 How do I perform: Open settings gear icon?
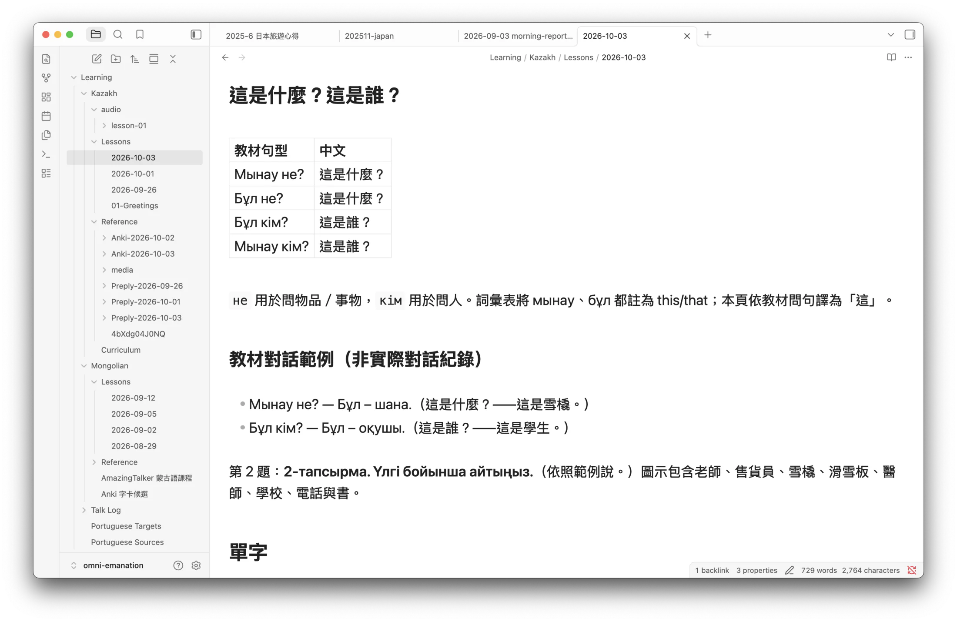[x=196, y=565]
